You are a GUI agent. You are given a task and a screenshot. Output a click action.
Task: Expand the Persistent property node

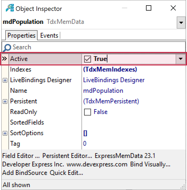5,101
